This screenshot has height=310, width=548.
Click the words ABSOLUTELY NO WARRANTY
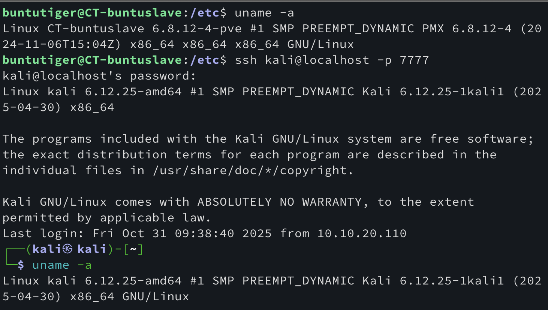(279, 202)
